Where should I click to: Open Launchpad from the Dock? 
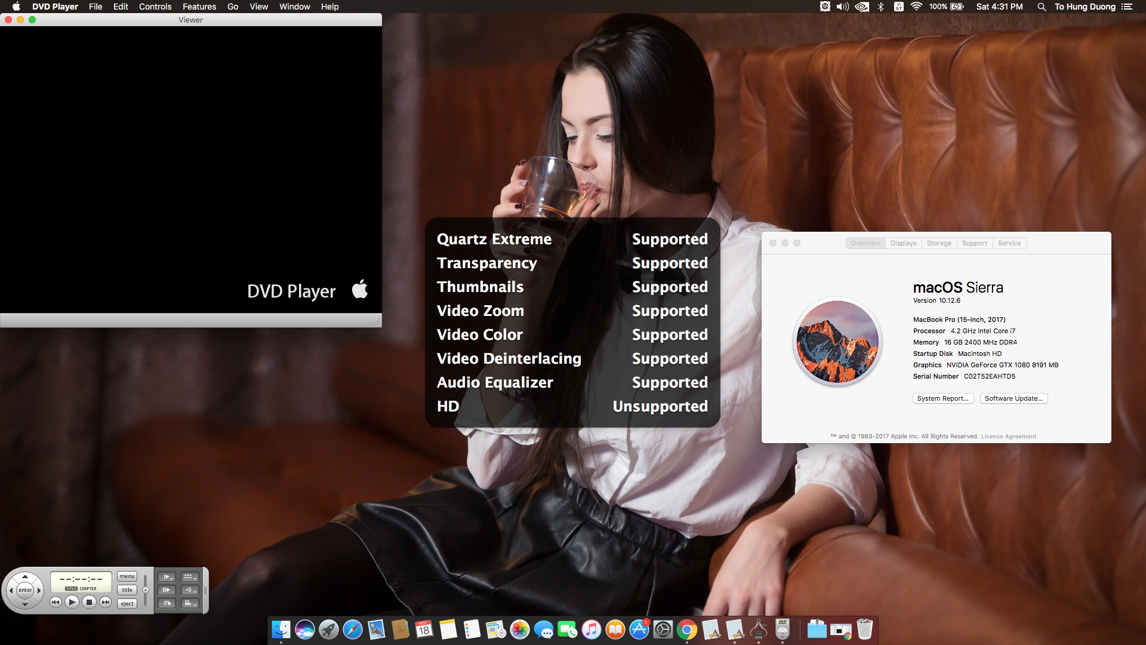329,629
